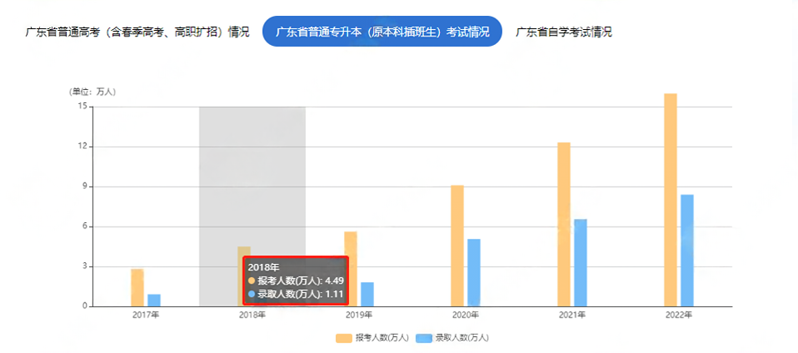Click x-axis label 2019年
This screenshot has height=353, width=798.
[359, 316]
